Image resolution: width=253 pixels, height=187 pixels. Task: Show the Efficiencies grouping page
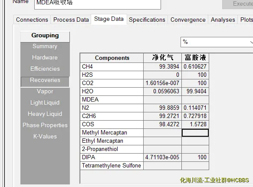(45, 69)
